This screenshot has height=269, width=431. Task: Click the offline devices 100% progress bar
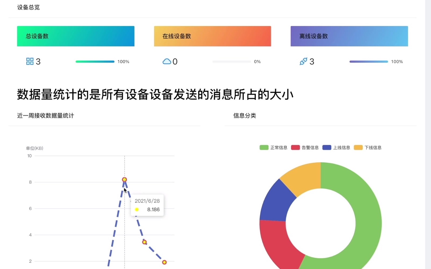[x=369, y=62]
